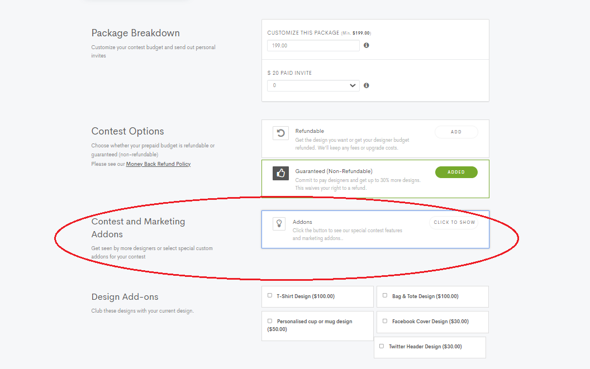Click the "Bag & Tote Design ($100.00)" label
The width and height of the screenshot is (590, 369).
click(x=425, y=296)
